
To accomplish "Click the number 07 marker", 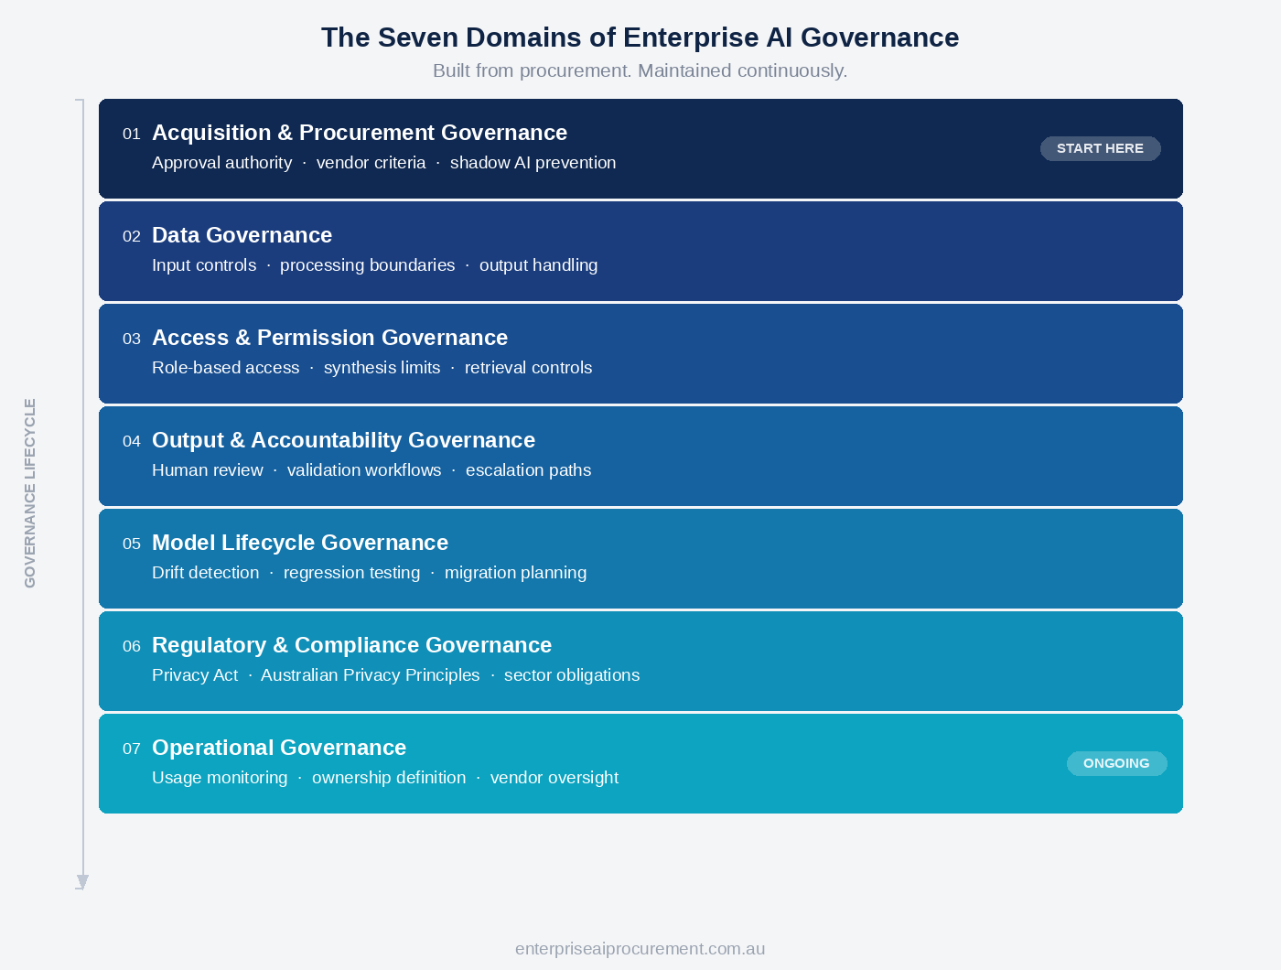I will click(x=132, y=749).
